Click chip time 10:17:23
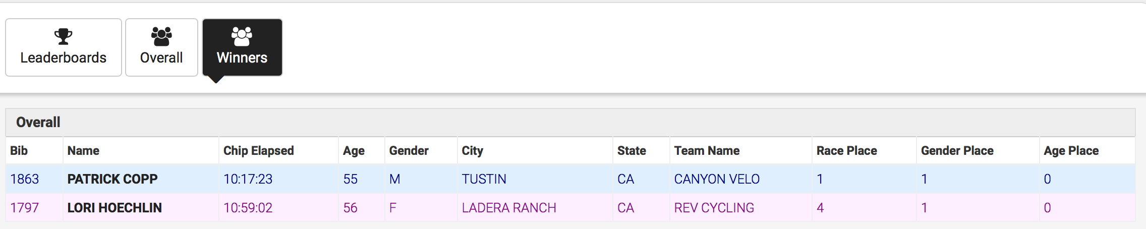Screen dimensions: 1146x229 pos(248,179)
